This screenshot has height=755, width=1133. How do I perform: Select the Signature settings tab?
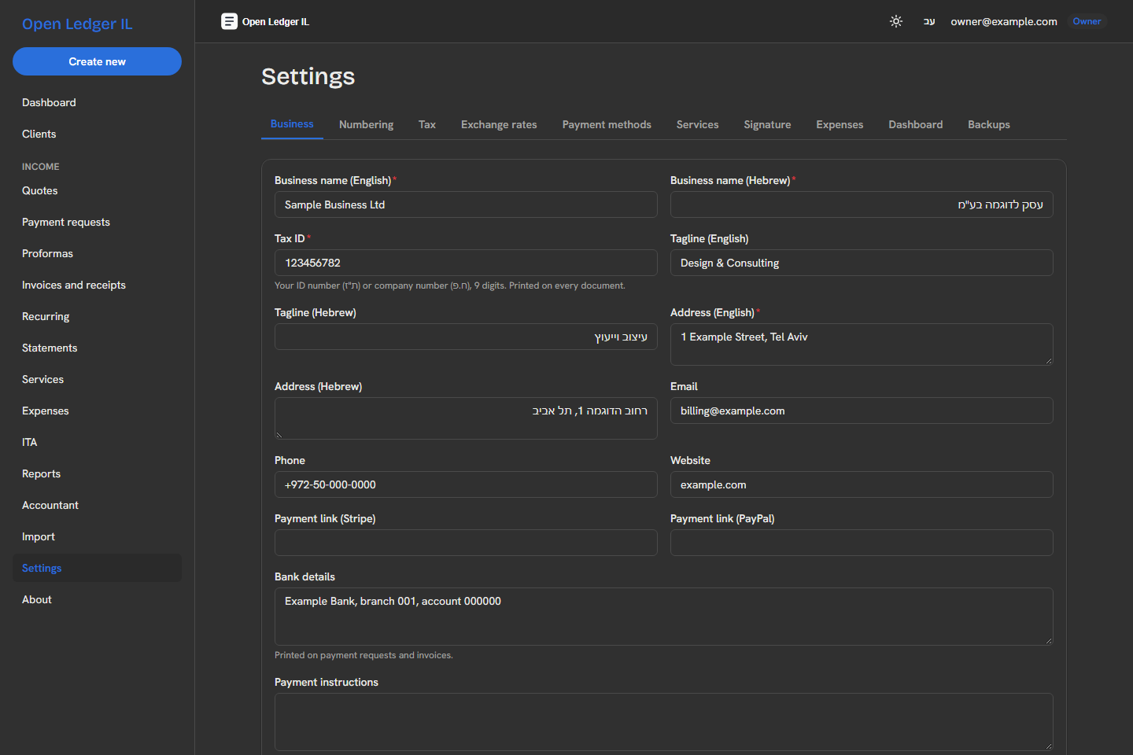coord(767,124)
